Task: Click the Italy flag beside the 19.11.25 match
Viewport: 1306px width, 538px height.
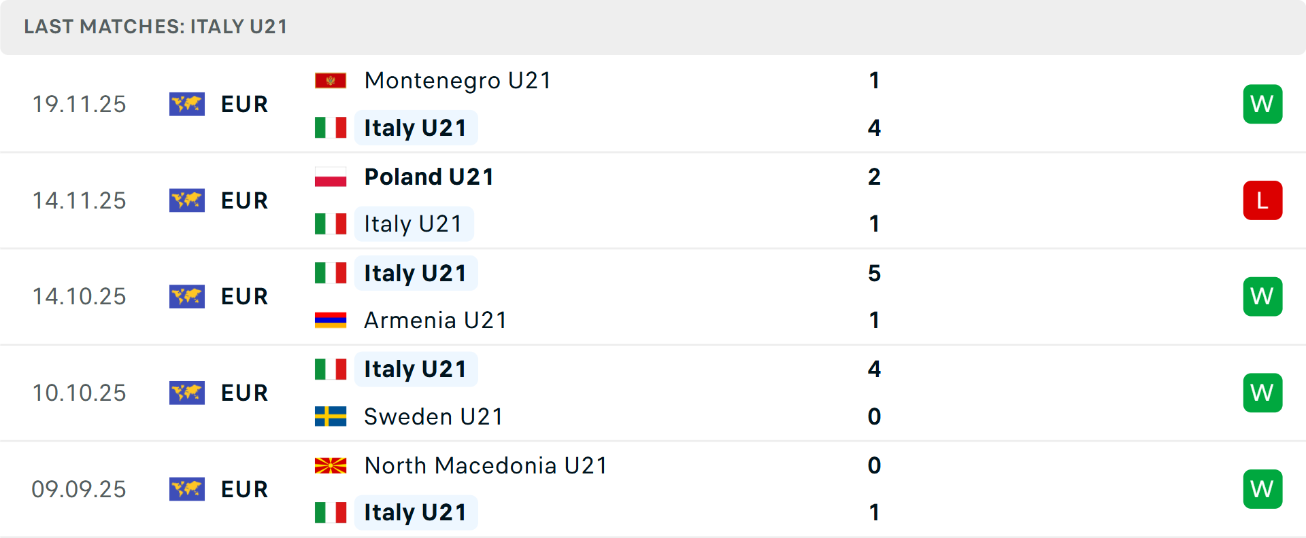Action: pos(330,128)
